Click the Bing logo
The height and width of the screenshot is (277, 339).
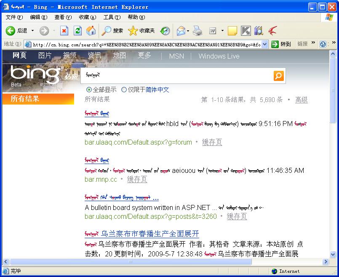36,74
